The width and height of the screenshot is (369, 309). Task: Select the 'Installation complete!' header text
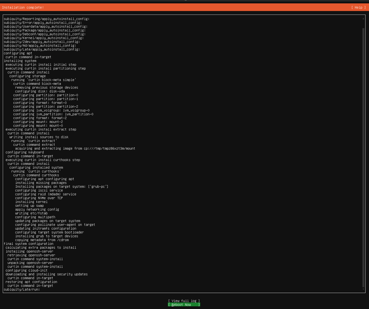click(23, 8)
